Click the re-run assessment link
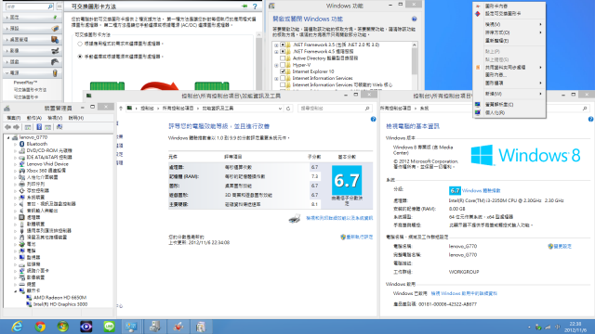The image size is (595, 334). (360, 238)
